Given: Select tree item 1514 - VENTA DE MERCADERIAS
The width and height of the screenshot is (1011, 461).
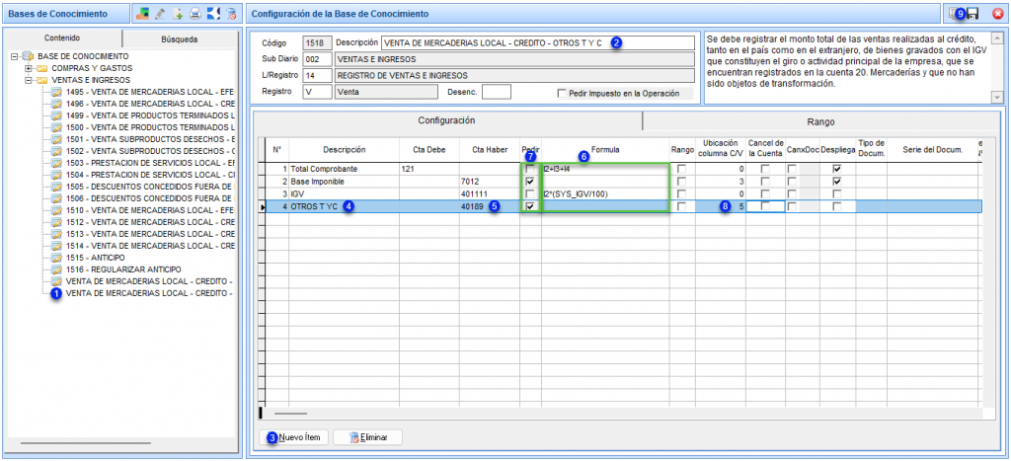Looking at the screenshot, I should [150, 246].
